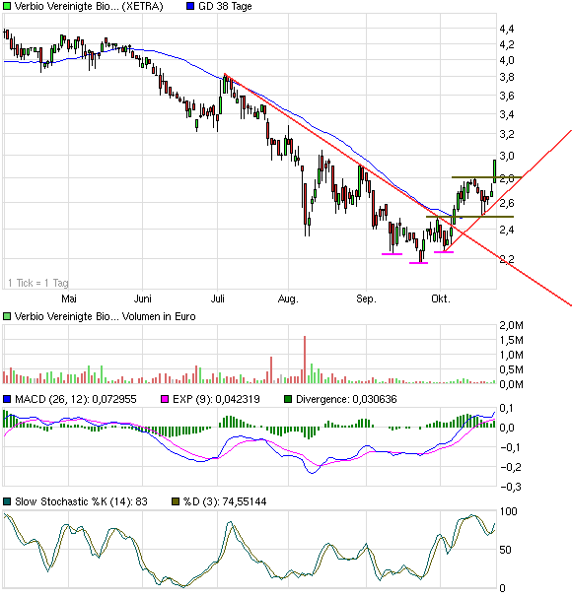Click the blue GD 38 Tage legend swatch
Viewport: 572px width, 597px height.
190,7
